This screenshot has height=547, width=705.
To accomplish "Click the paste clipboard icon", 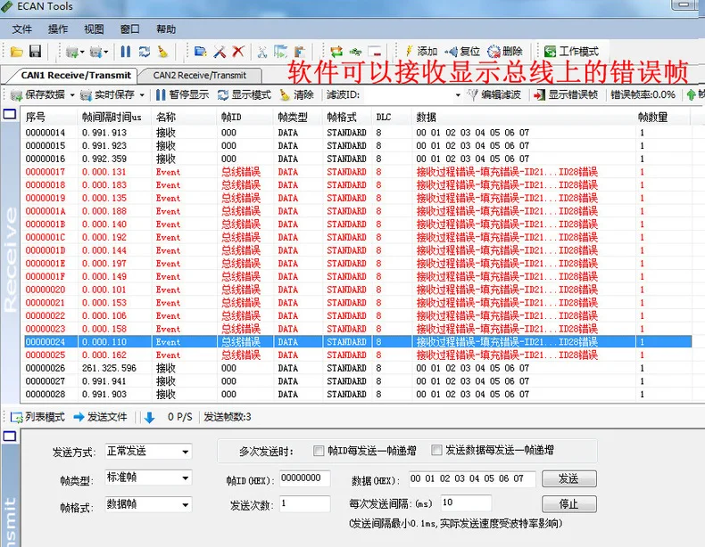I will [x=300, y=52].
